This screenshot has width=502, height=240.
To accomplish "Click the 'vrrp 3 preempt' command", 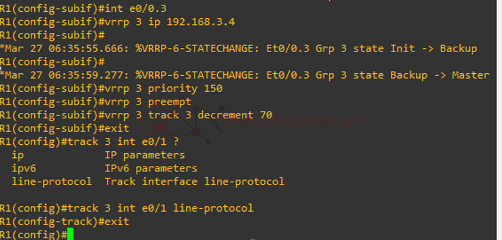I will [148, 102].
